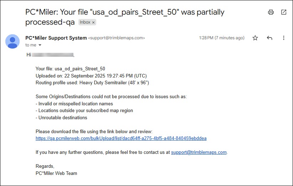Click the PC*Miler Support System sender name
293x186 pixels.
click(x=56, y=38)
